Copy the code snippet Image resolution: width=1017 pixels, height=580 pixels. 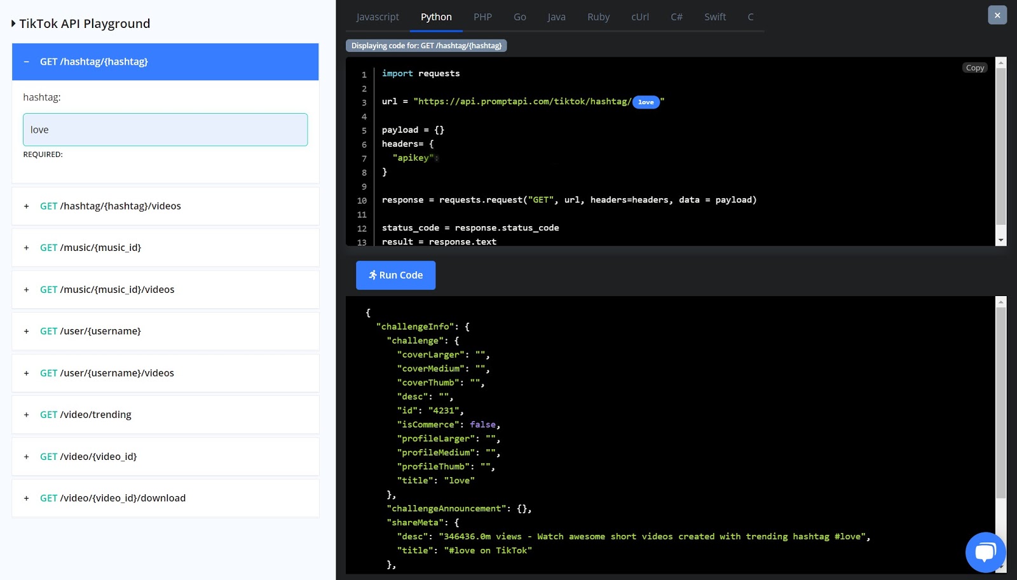tap(974, 68)
